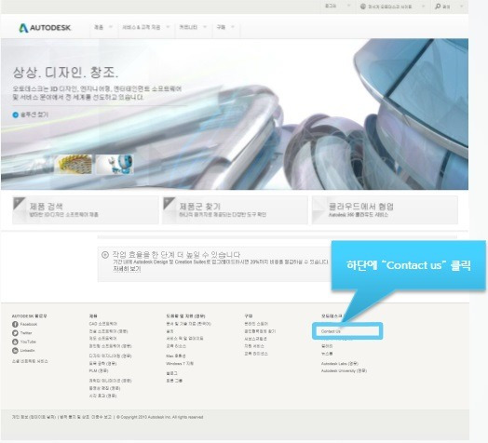Screen dimensions: 488x443
Task: Open the 커뮤니티 navigation menu
Action: click(188, 27)
